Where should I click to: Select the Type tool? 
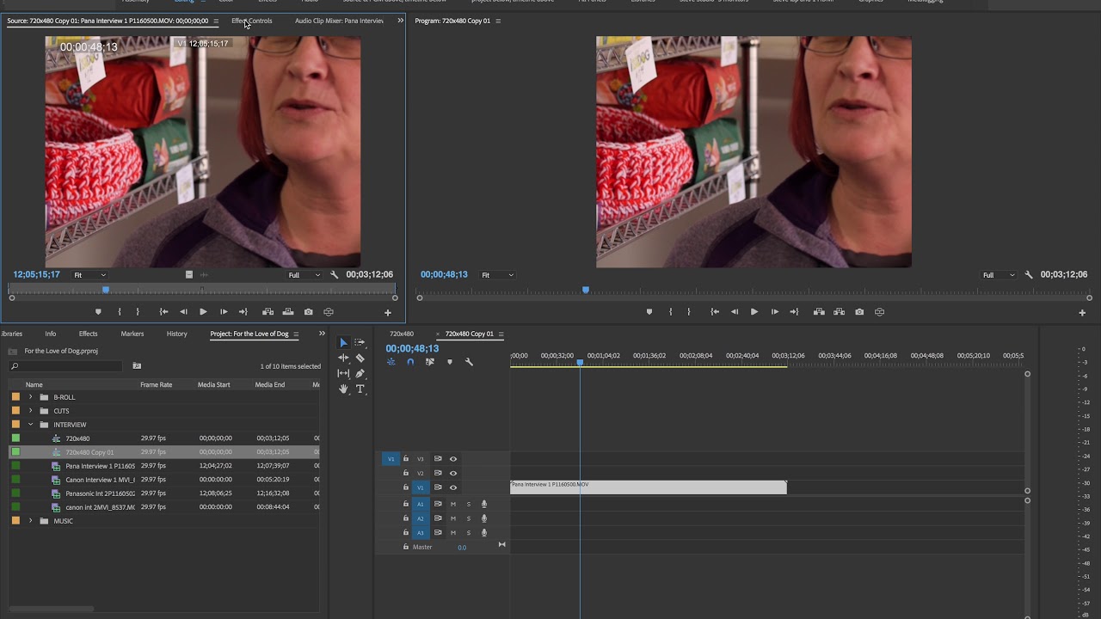[x=360, y=389]
